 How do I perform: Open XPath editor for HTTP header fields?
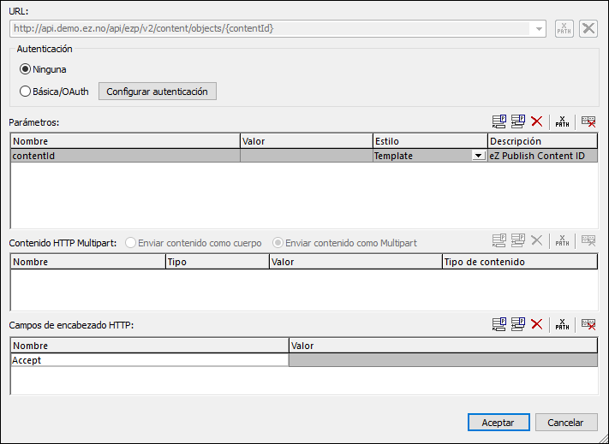pyautogui.click(x=562, y=324)
